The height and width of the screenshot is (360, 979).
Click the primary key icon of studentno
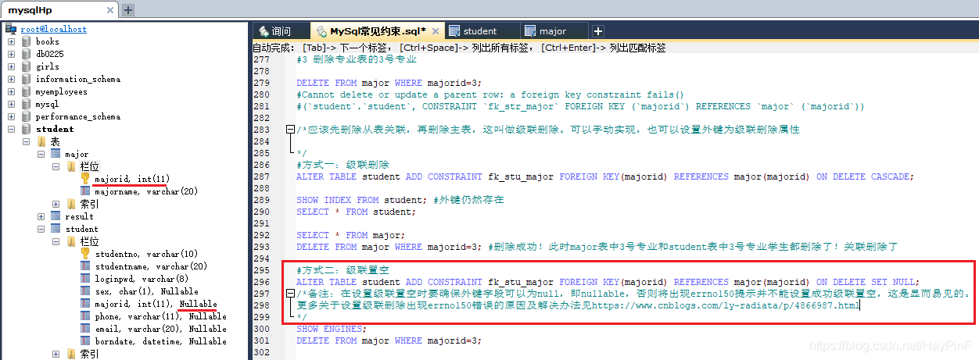click(85, 254)
